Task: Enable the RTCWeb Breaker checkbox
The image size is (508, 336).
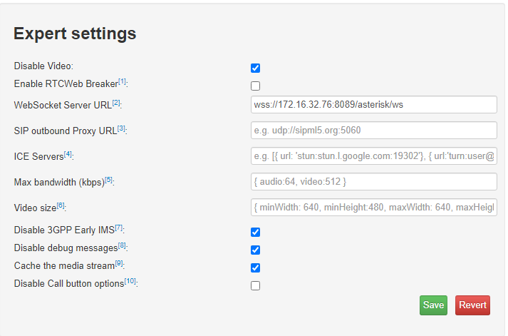Action: [x=255, y=86]
